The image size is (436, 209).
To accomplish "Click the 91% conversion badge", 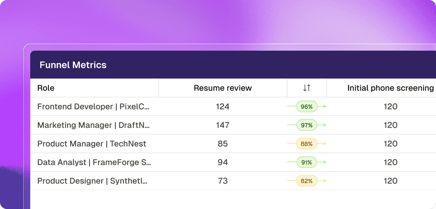I will (307, 163).
